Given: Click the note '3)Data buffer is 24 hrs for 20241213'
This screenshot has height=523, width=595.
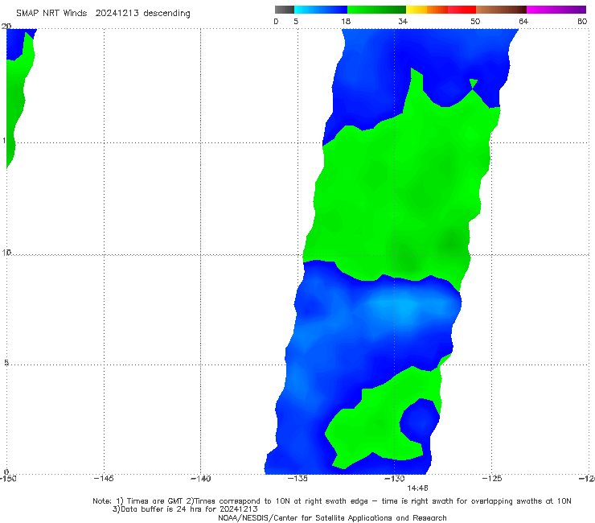Looking at the screenshot, I should click(185, 509).
